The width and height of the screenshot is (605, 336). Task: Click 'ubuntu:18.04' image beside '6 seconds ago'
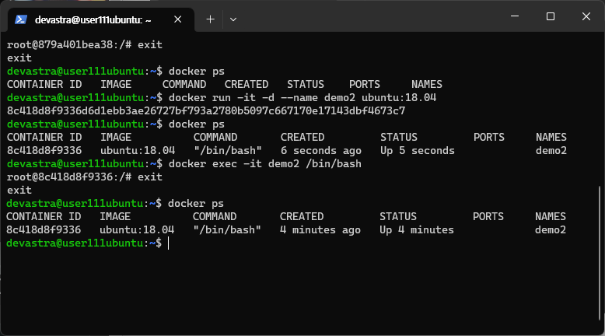coord(138,150)
